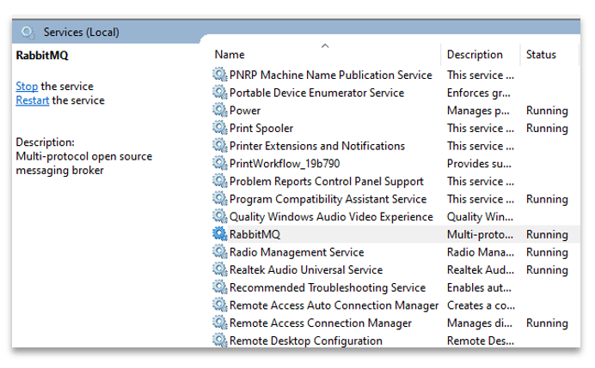
Task: Click Remote Des... description cell
Action: pyautogui.click(x=481, y=341)
